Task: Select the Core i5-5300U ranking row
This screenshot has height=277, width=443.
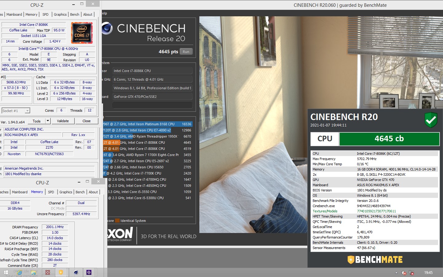Action: [148, 198]
